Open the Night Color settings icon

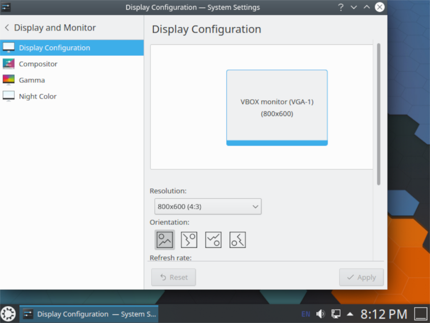(8, 96)
